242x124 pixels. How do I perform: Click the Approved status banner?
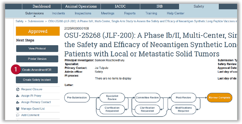click(38, 31)
